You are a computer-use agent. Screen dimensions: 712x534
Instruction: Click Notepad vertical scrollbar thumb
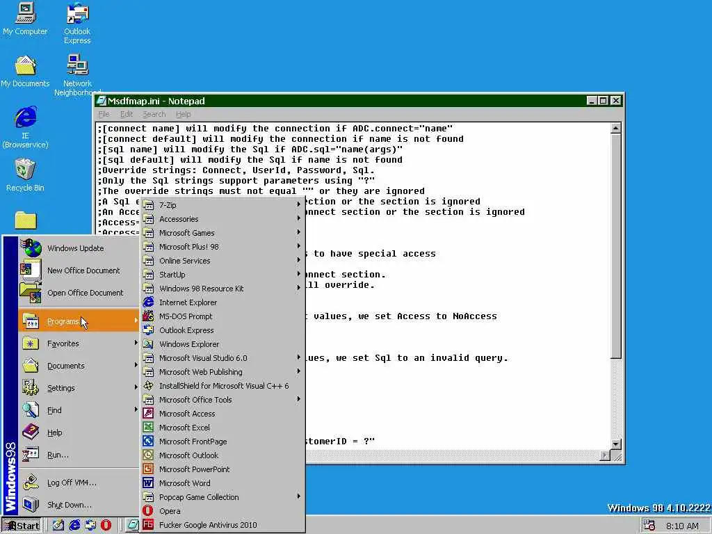pyautogui.click(x=616, y=245)
